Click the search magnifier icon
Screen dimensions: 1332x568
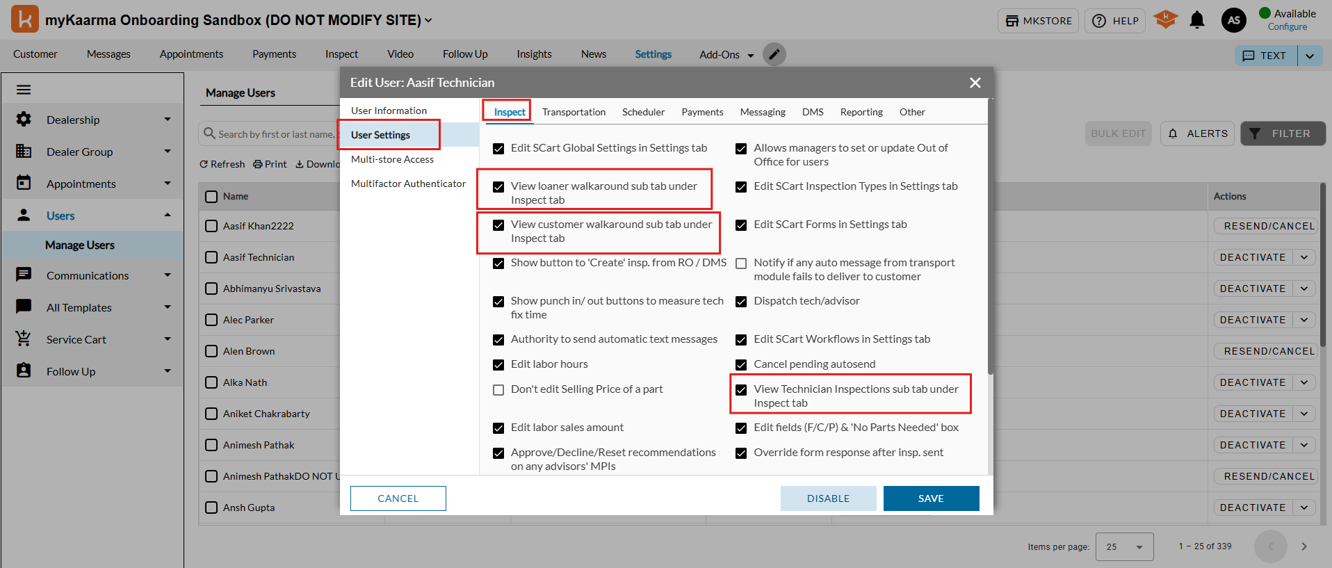[x=209, y=133]
